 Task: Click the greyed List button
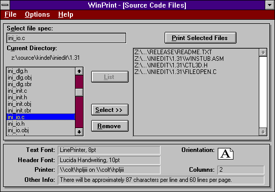click(x=110, y=77)
